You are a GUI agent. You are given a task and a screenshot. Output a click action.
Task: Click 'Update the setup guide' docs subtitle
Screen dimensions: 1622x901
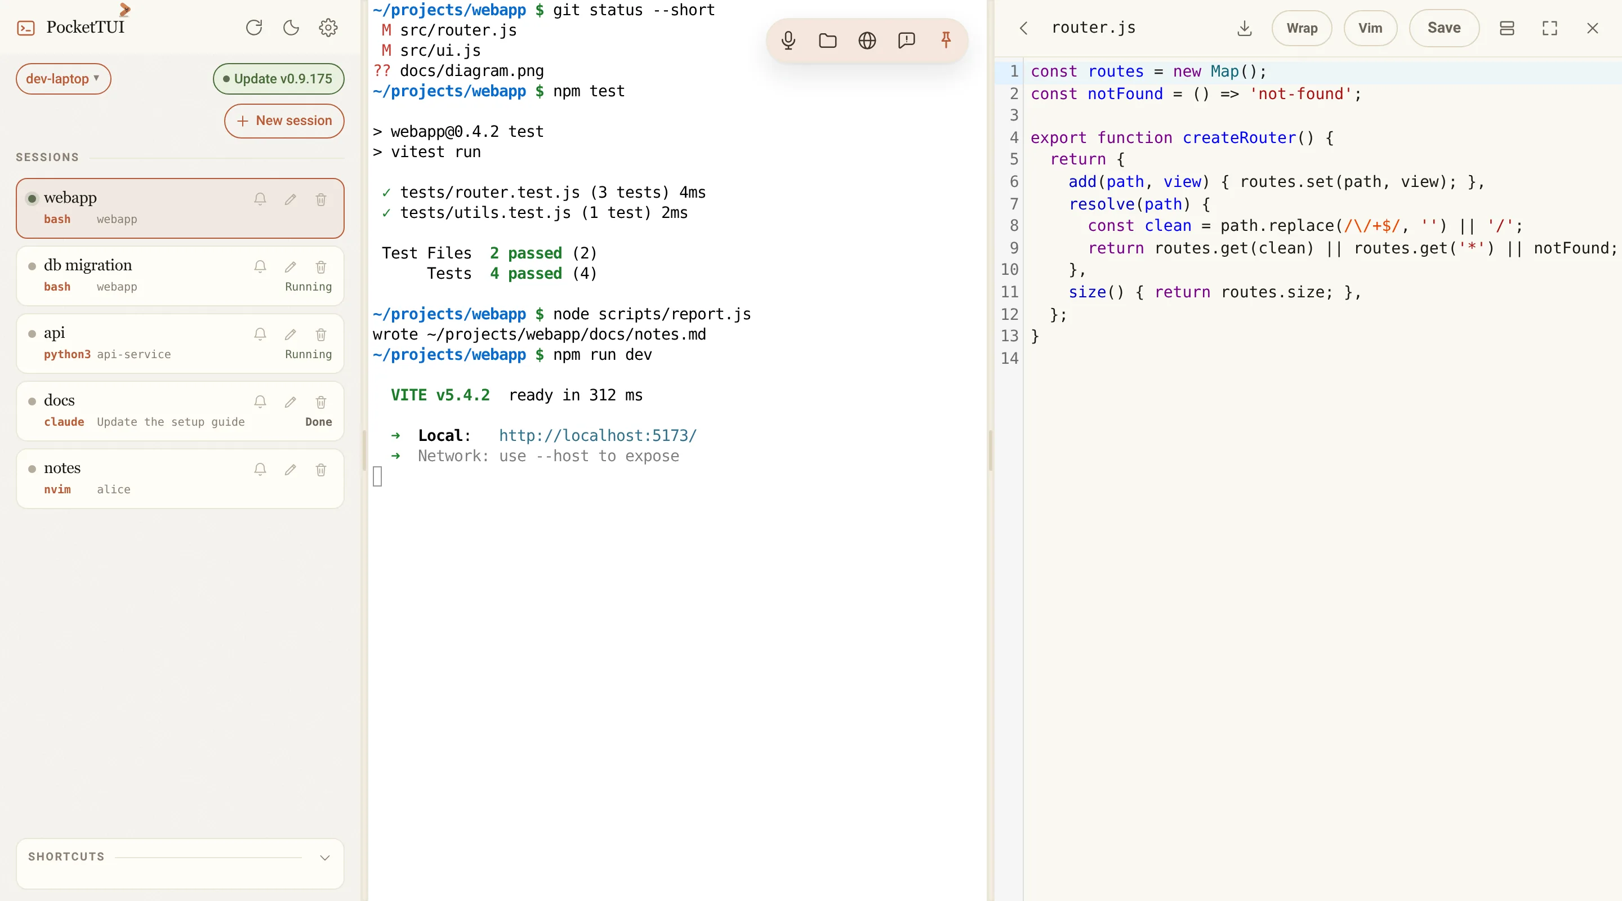[171, 422]
